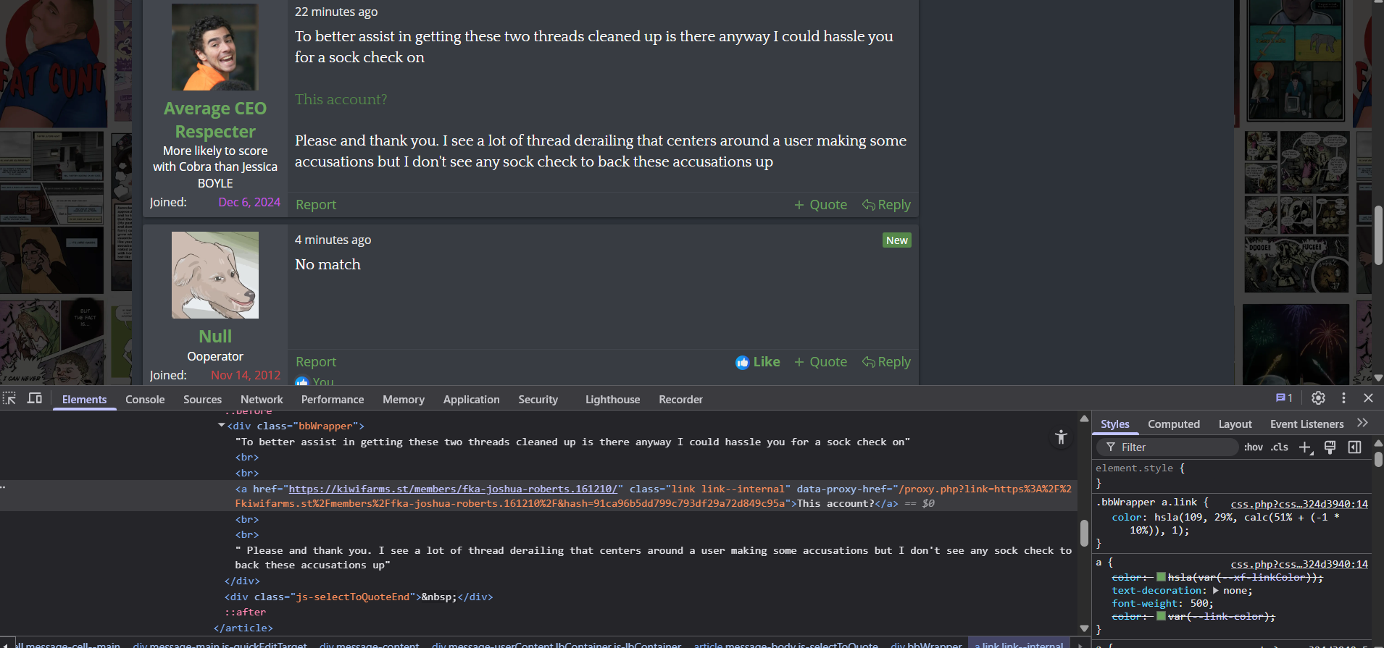This screenshot has width=1384, height=648.
Task: Click Average CEO Respecter avatar image
Action: point(215,47)
